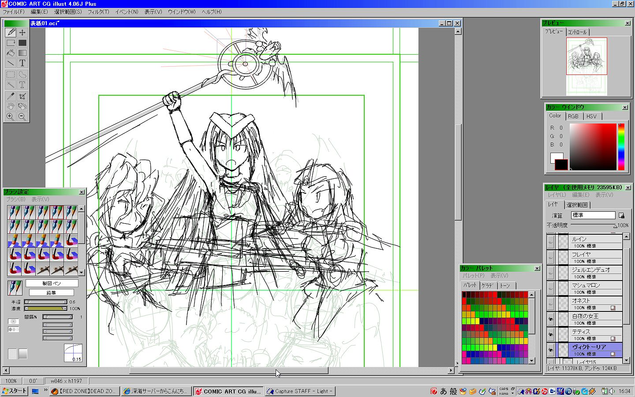
Task: Click the zoom in magnifier tool
Action: pos(11,117)
